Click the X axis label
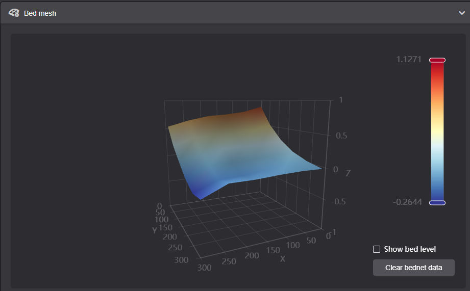 tap(282, 259)
